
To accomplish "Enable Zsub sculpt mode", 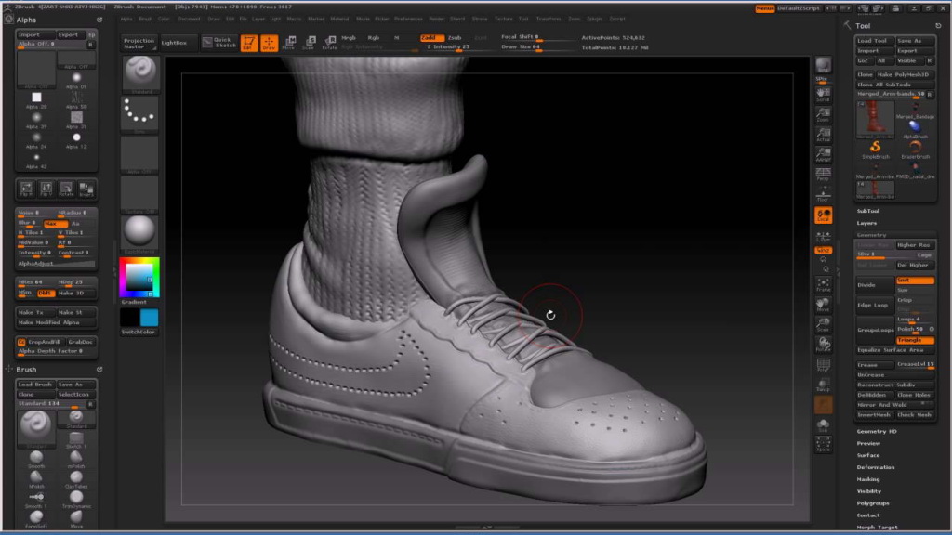I will click(x=455, y=37).
